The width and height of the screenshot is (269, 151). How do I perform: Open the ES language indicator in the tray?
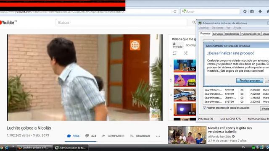pos(243,147)
